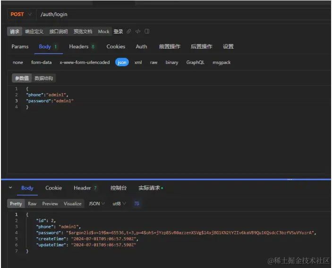Switch to 数据结构 view

click(44, 78)
